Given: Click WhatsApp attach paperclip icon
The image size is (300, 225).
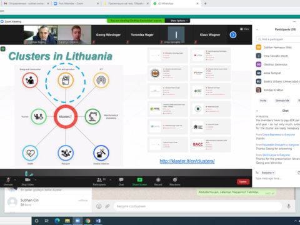Looking at the screenshot, I should (x=107, y=206).
